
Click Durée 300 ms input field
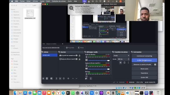coord(122,59)
